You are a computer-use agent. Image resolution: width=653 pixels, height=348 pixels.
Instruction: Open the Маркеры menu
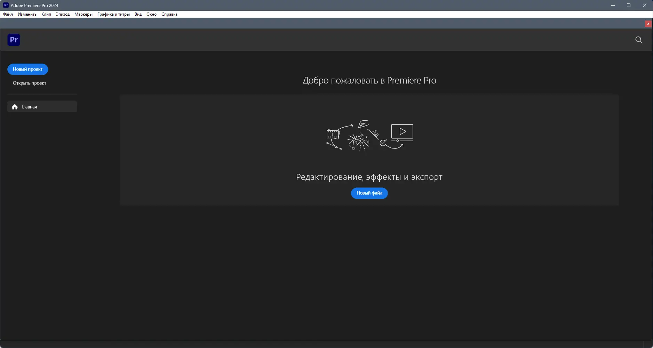83,14
